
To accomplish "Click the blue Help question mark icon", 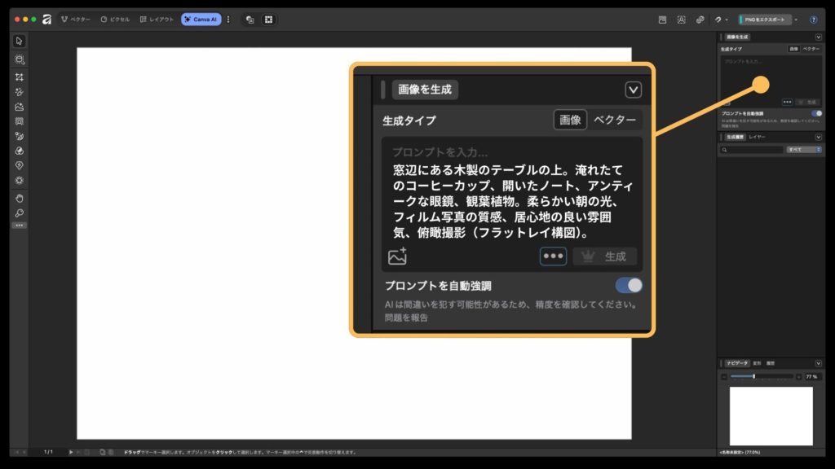I will coord(813,20).
